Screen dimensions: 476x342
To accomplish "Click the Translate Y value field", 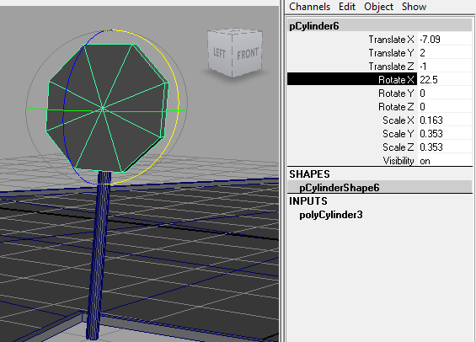I will tap(445, 53).
